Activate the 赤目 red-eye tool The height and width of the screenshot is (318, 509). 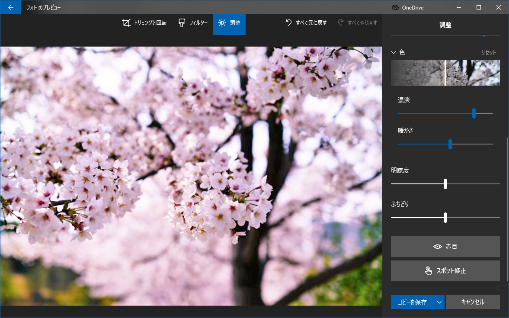[x=445, y=247]
